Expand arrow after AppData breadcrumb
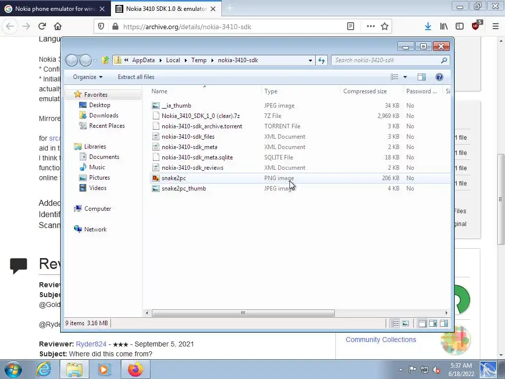 (160, 60)
